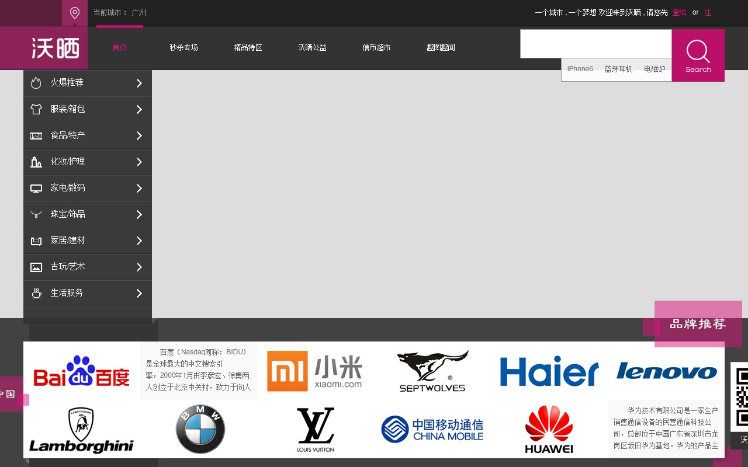The height and width of the screenshot is (467, 748).
Task: Click the bed icon for 家居/建材
Action: tap(36, 241)
